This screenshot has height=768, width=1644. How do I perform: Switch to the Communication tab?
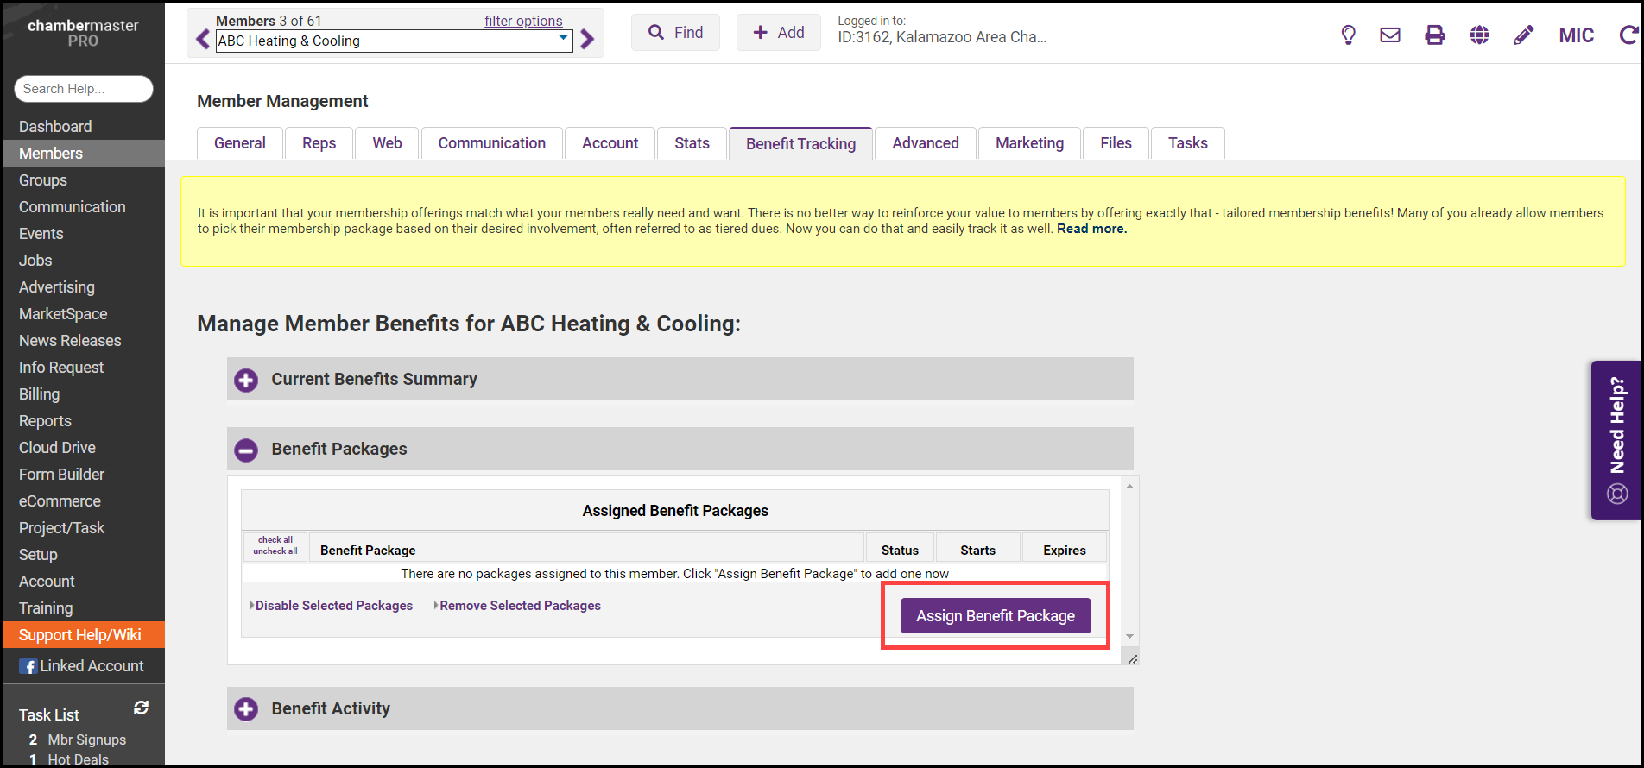tap(491, 143)
